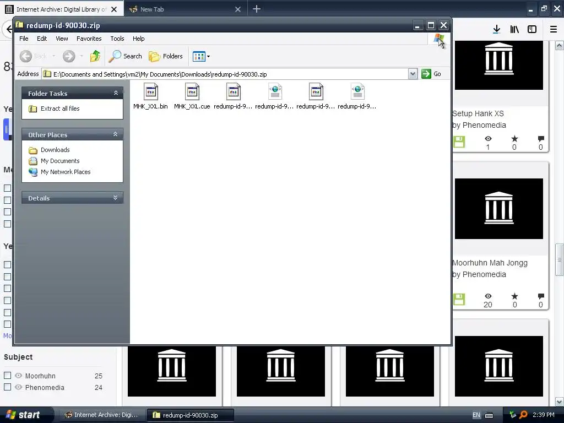The width and height of the screenshot is (564, 423).
Task: Toggle the eye icon beside Moorhuhn
Action: click(x=18, y=376)
